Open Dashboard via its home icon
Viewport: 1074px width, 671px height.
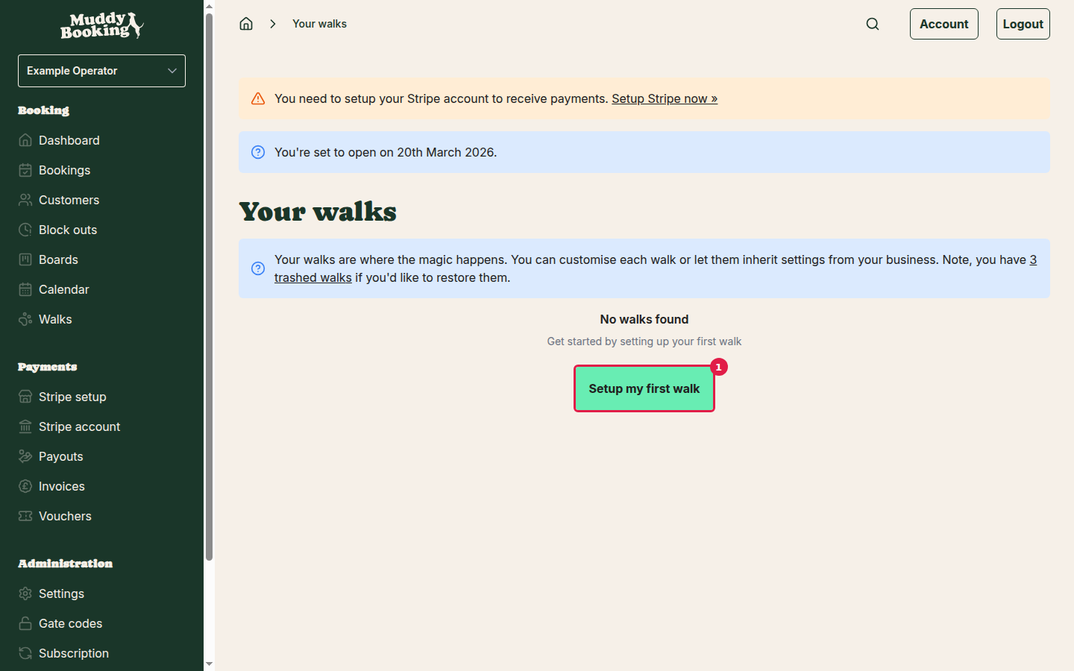[x=25, y=140]
